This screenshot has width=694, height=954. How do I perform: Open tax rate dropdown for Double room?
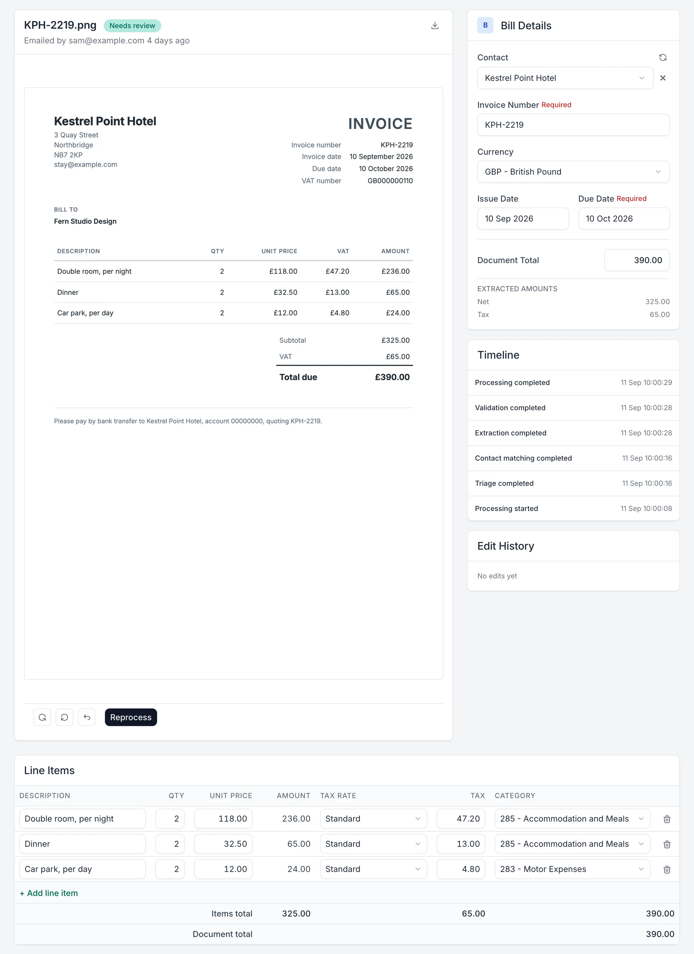click(x=373, y=819)
